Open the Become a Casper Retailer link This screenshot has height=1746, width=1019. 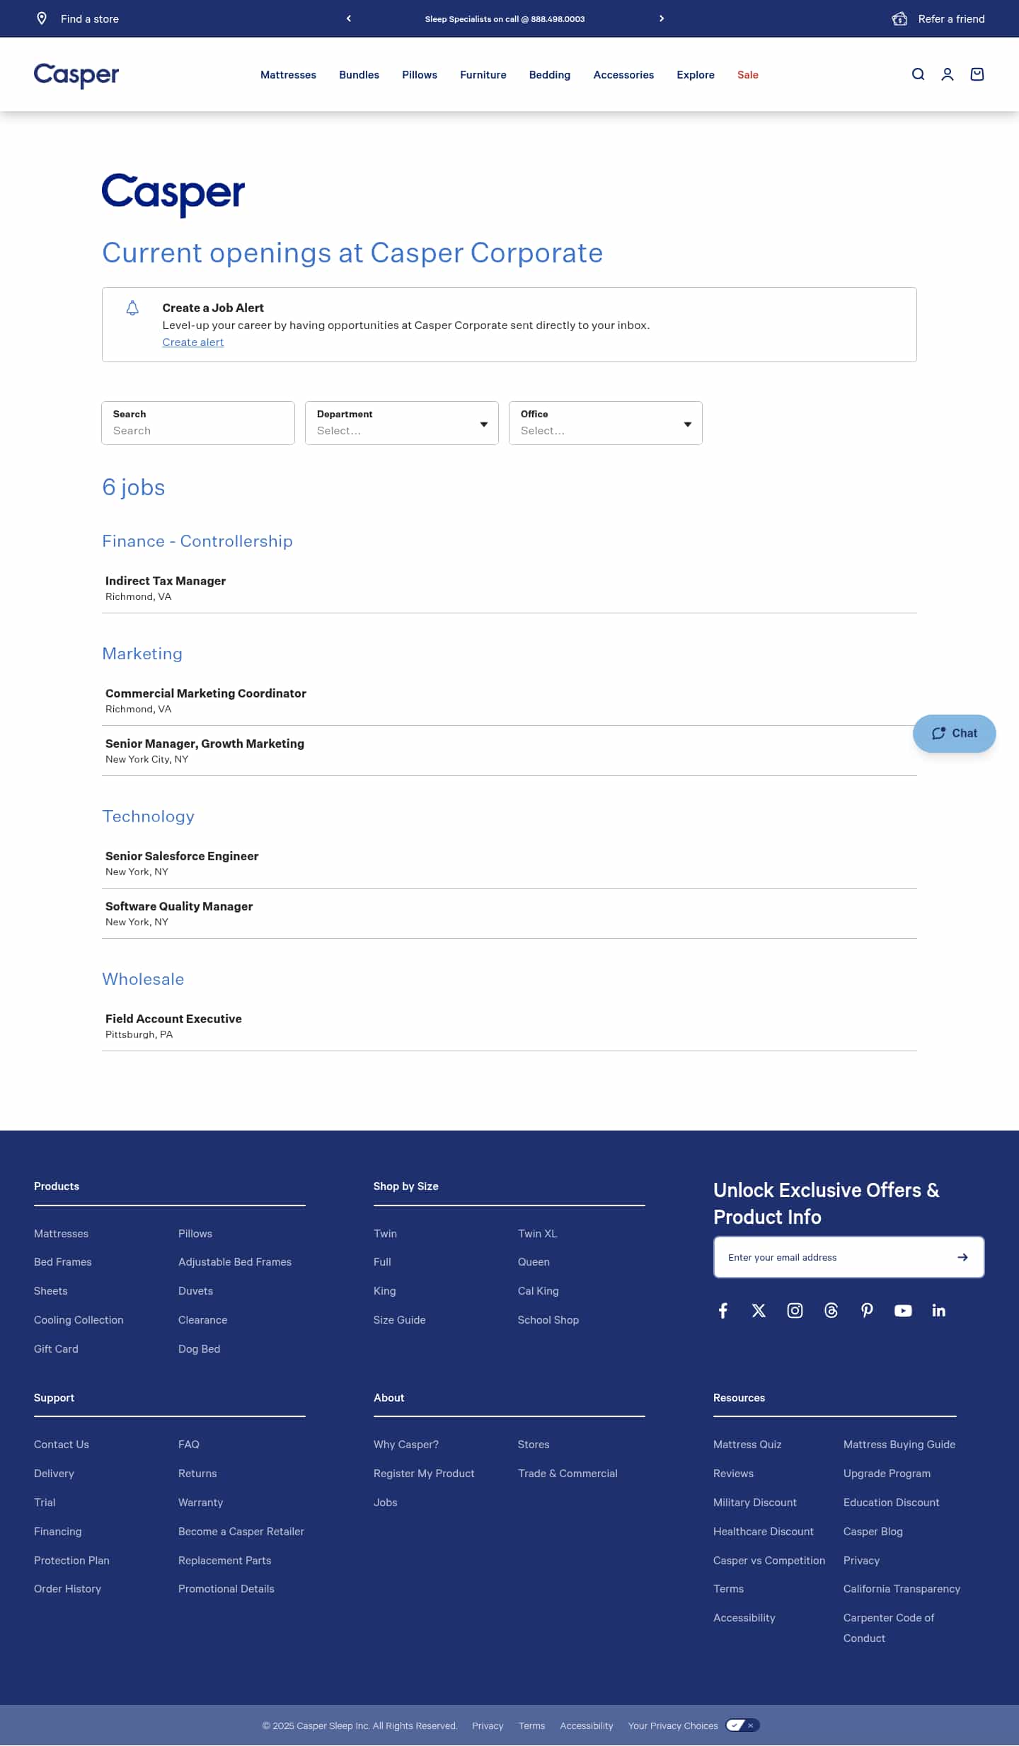pos(241,1532)
